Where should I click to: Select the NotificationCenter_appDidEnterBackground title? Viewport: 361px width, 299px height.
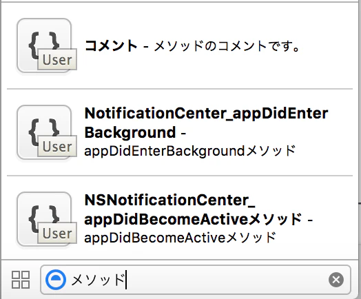pos(206,123)
